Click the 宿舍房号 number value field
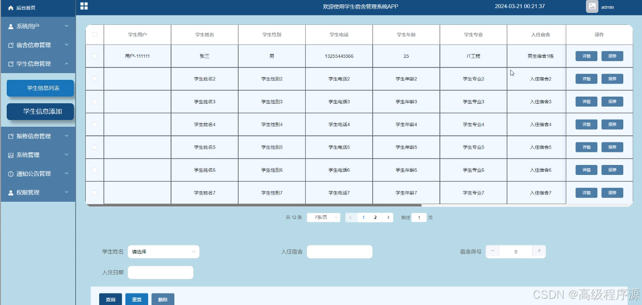Viewport: 642px width, 305px height. tap(516, 251)
